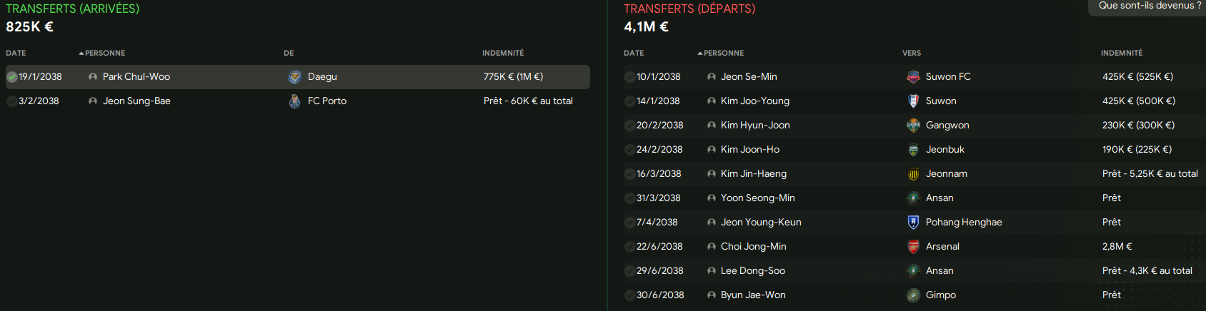This screenshot has width=1206, height=311.
Task: Open the Suwon FC club badge
Action: point(913,77)
